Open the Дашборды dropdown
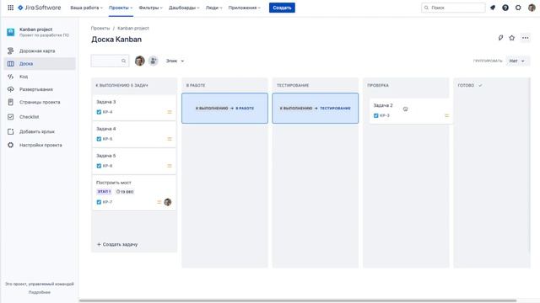The height and width of the screenshot is (303, 540). pos(184,8)
